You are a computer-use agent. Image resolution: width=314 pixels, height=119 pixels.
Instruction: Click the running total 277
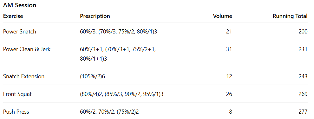click(x=303, y=112)
